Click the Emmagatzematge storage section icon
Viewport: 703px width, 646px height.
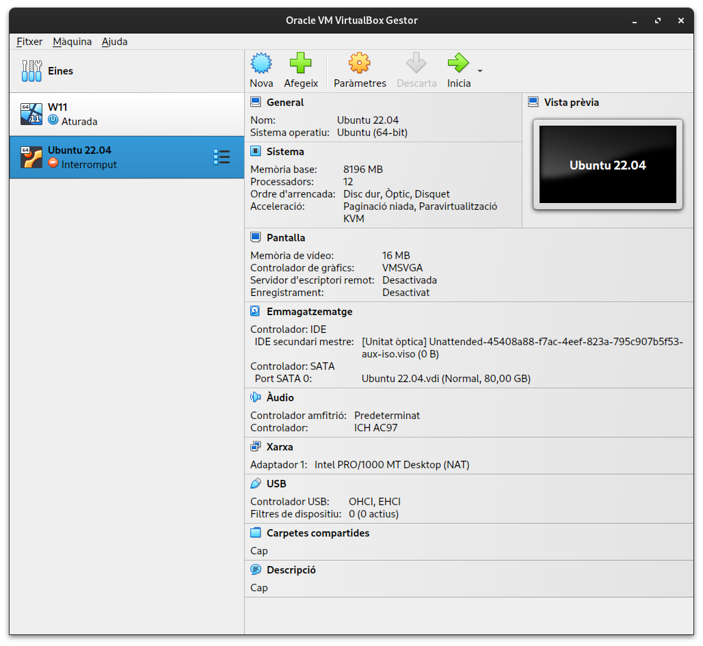click(x=256, y=311)
